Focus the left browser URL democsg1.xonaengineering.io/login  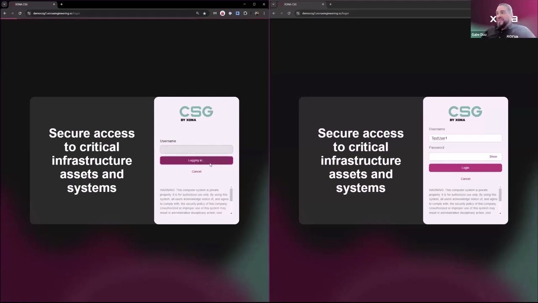pos(56,13)
